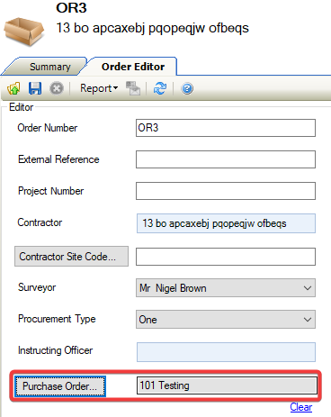Screen dimensions: 331x417
Task: Click the folder with green arrow icon
Action: click(13, 88)
